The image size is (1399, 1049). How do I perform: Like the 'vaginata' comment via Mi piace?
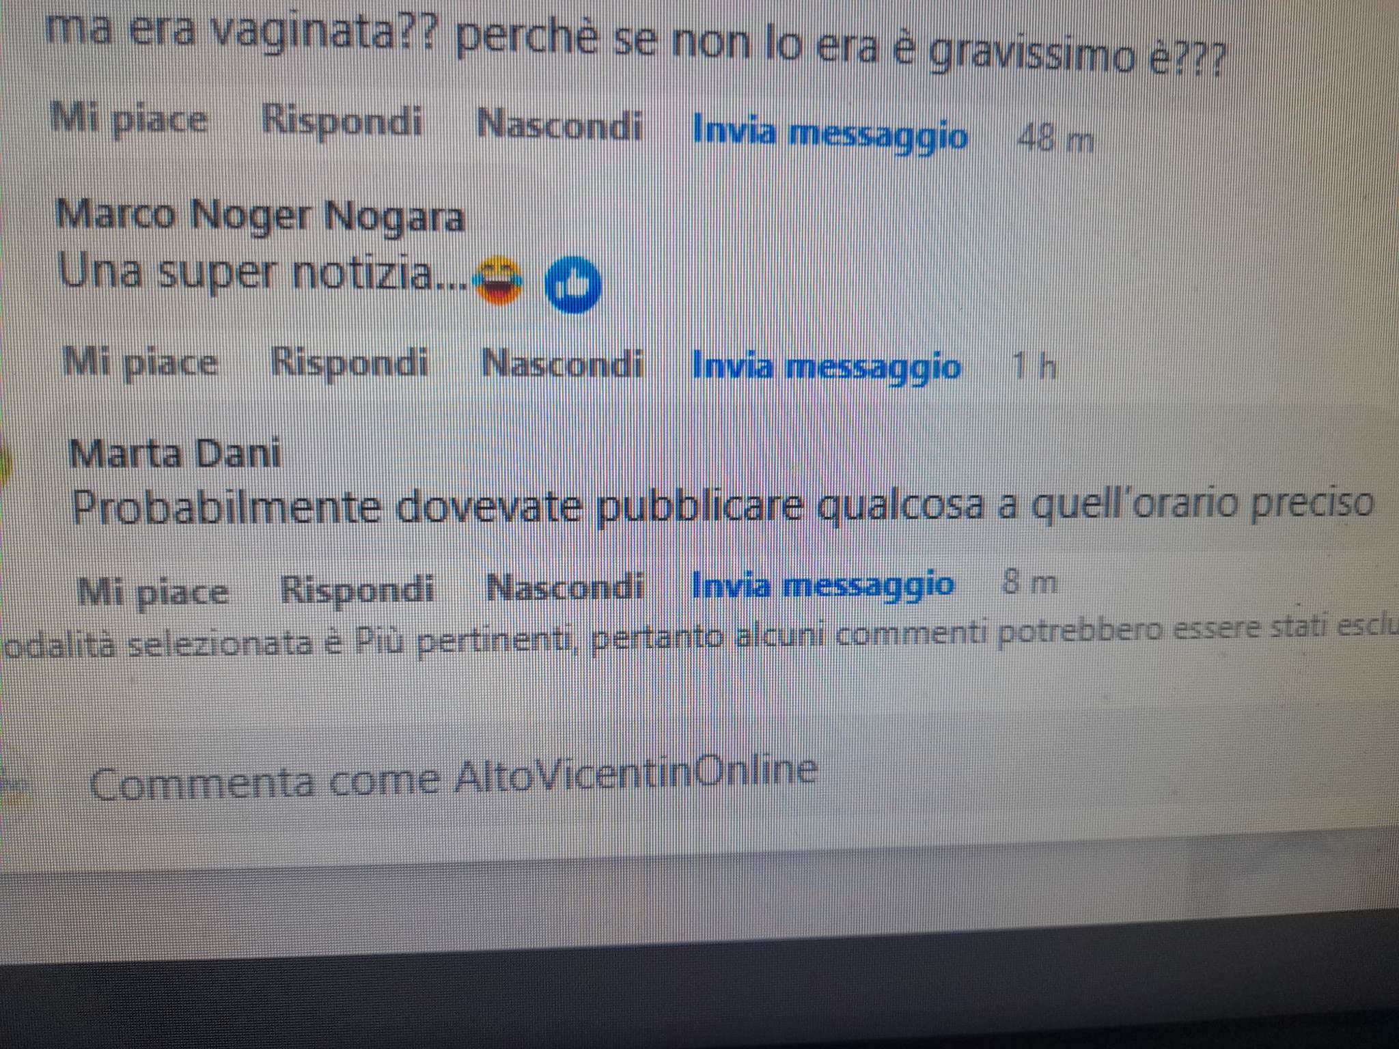128,121
